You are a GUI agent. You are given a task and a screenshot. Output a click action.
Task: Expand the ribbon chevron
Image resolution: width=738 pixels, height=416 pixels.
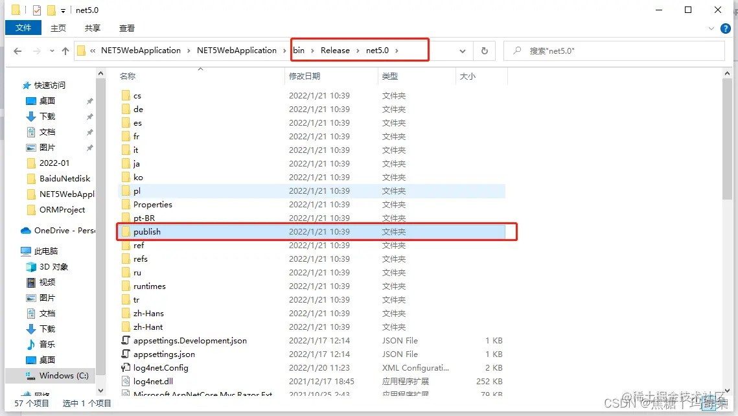pyautogui.click(x=711, y=29)
